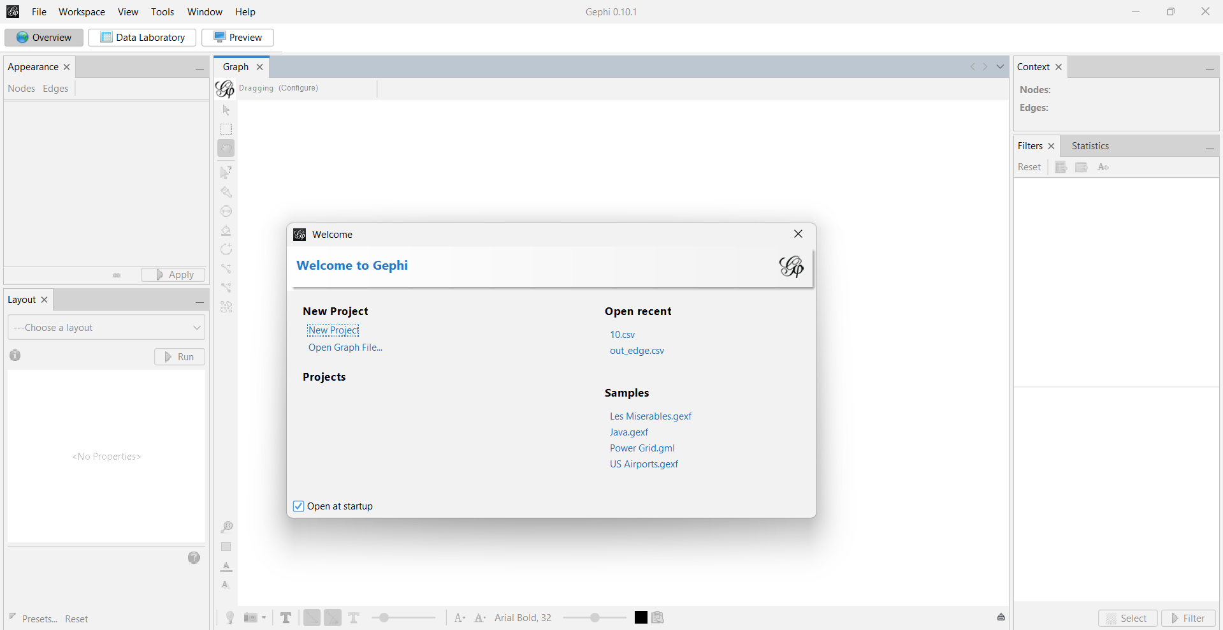This screenshot has width=1223, height=630.
Task: Uncheck Open at startup
Action: (298, 506)
